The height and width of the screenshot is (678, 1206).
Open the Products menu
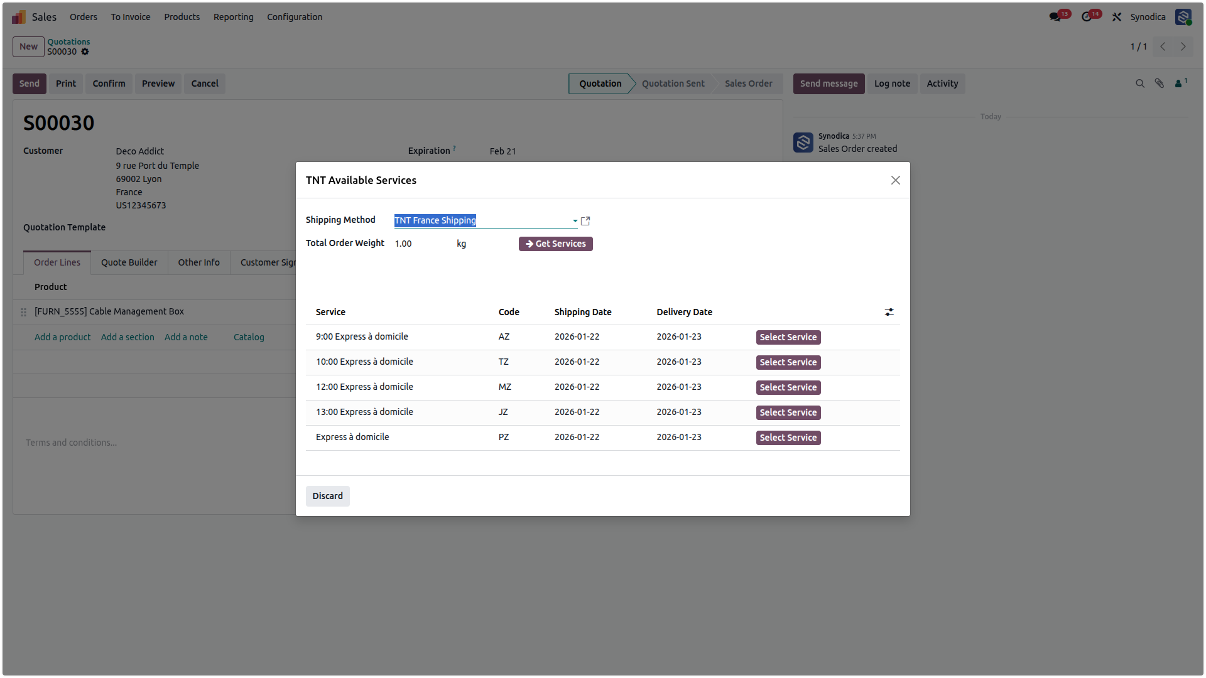(182, 17)
